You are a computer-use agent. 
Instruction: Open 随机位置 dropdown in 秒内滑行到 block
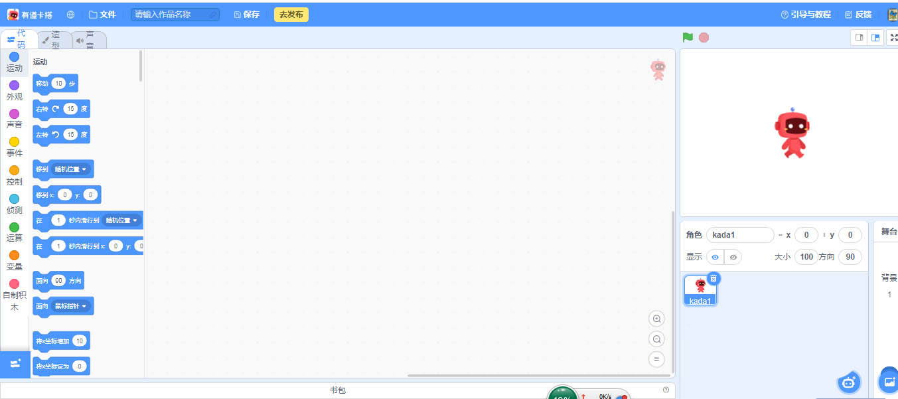[122, 220]
